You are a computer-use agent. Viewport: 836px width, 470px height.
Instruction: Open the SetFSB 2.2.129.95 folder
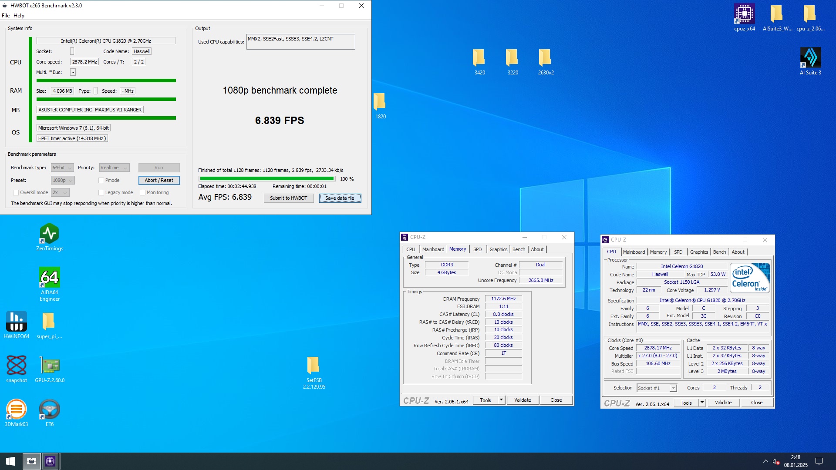[314, 373]
